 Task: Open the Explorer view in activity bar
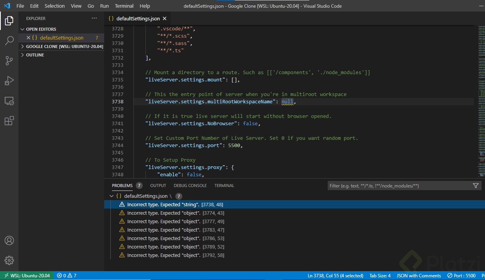[x=9, y=20]
